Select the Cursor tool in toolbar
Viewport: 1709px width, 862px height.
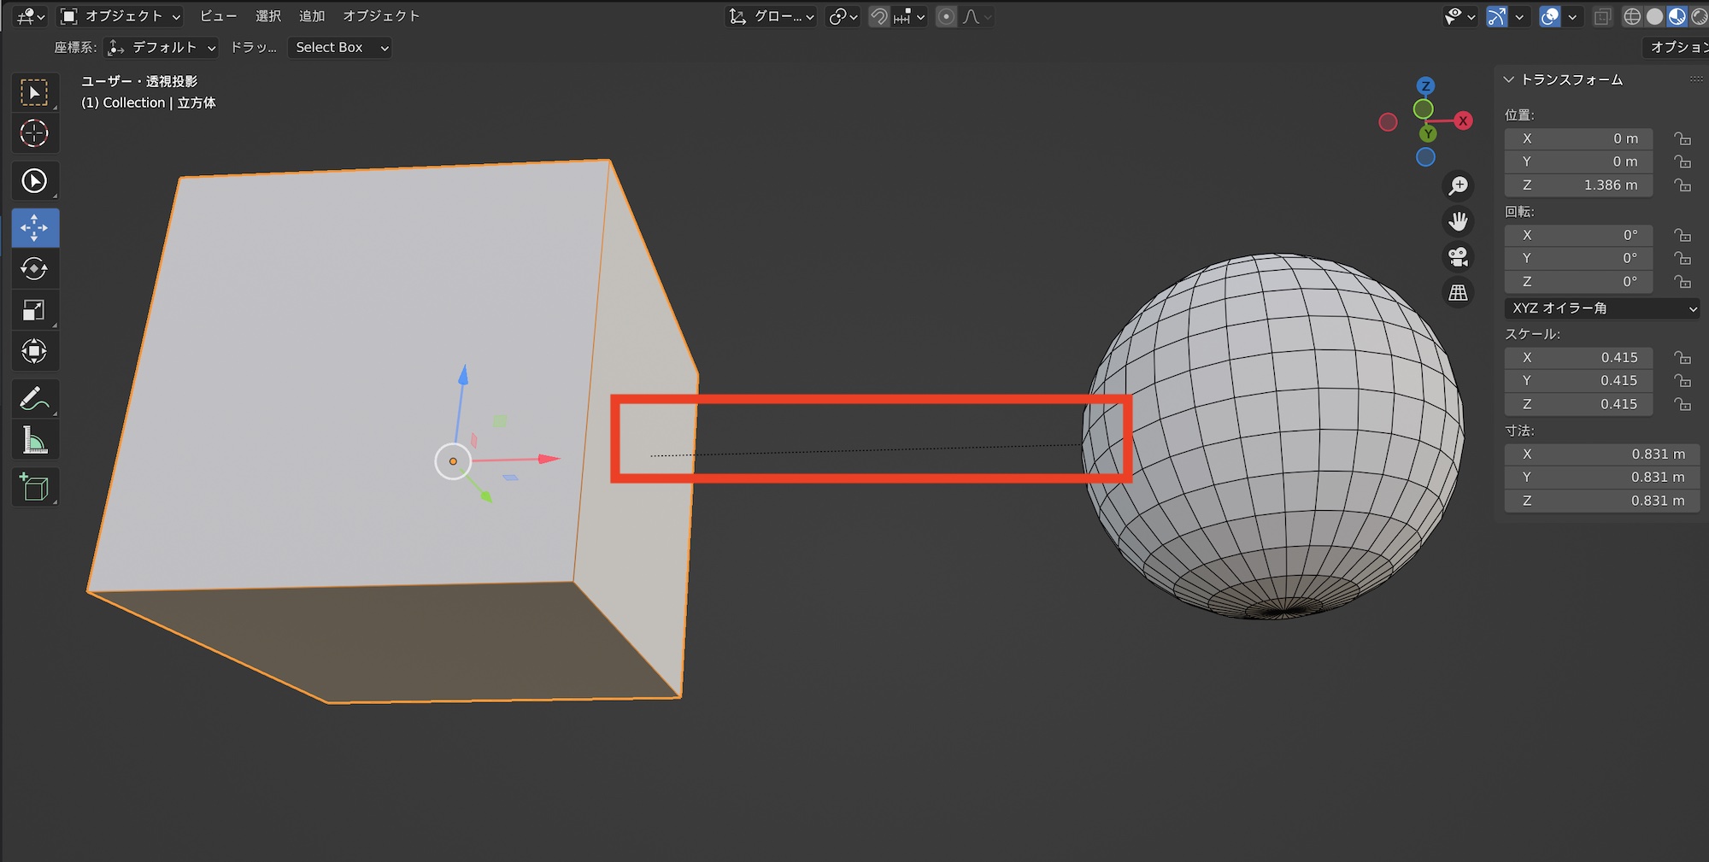(x=34, y=133)
